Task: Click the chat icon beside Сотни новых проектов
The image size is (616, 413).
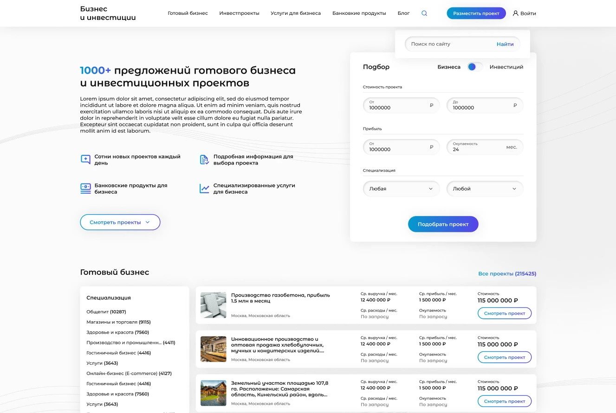Action: (x=85, y=159)
